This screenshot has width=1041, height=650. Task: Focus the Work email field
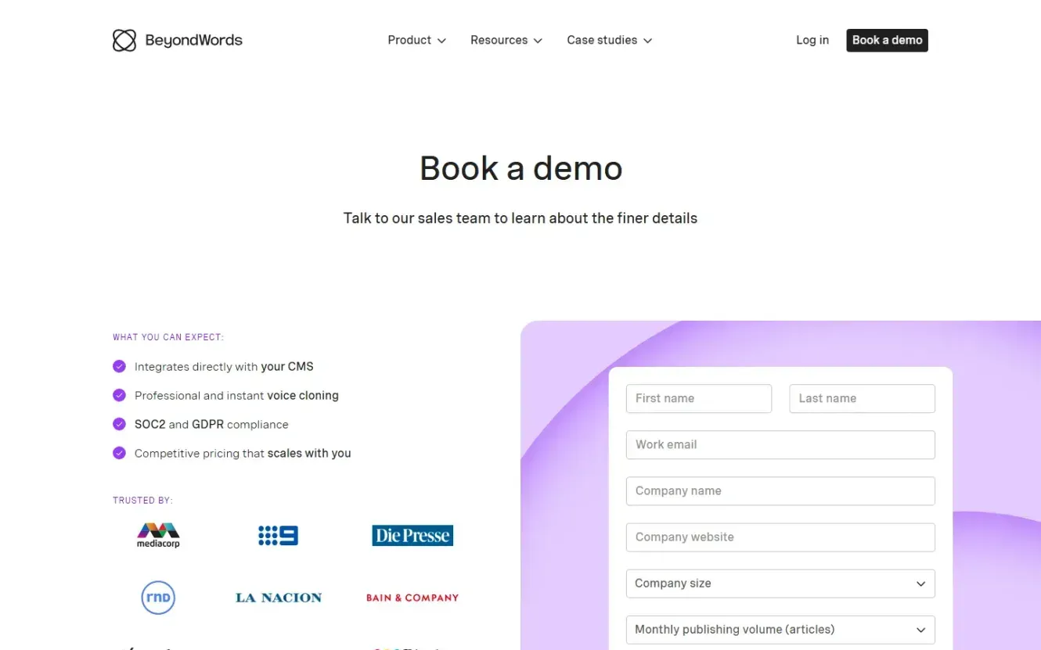tap(780, 445)
